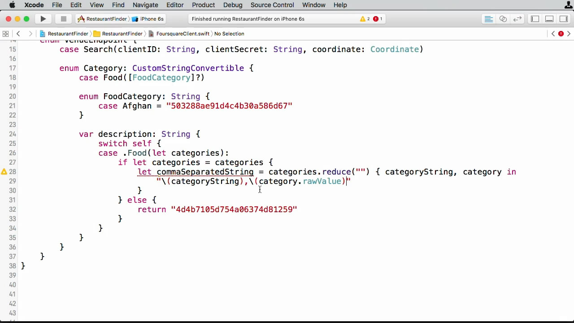Open the Source Control menu
574x323 pixels.
(272, 5)
